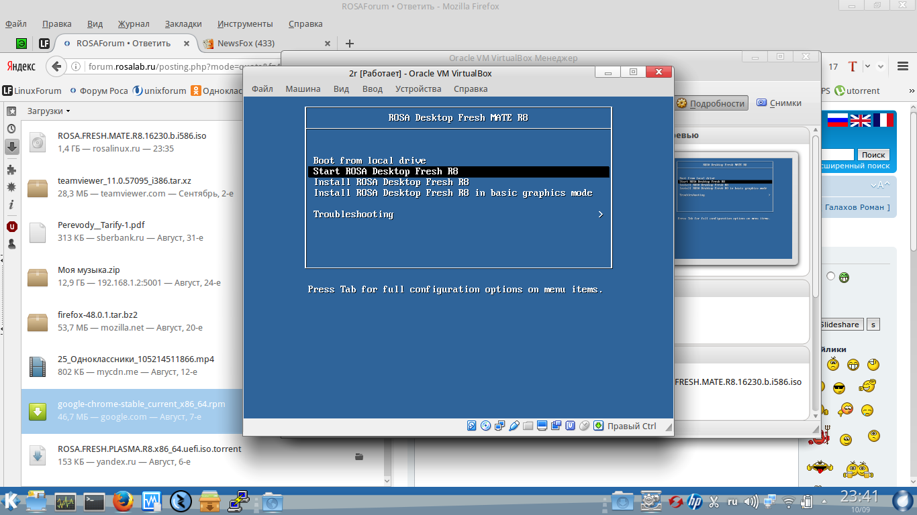917x515 pixels.
Task: Open the unixforum bookmark
Action: [x=159, y=91]
